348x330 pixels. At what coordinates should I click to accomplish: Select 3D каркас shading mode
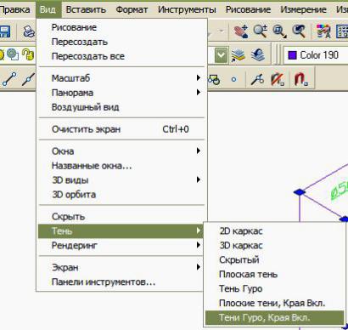point(274,246)
